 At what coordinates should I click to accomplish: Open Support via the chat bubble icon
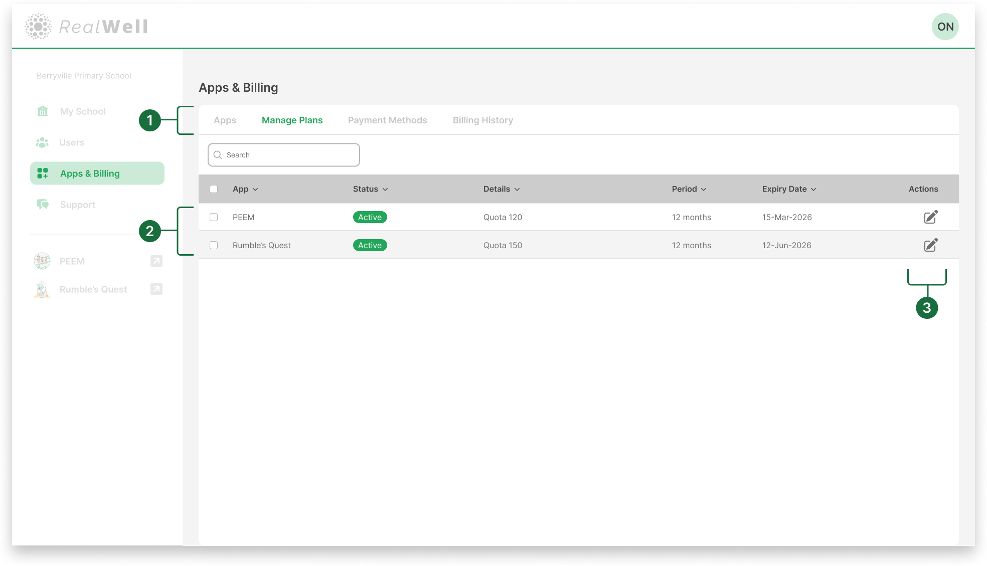[x=43, y=204]
